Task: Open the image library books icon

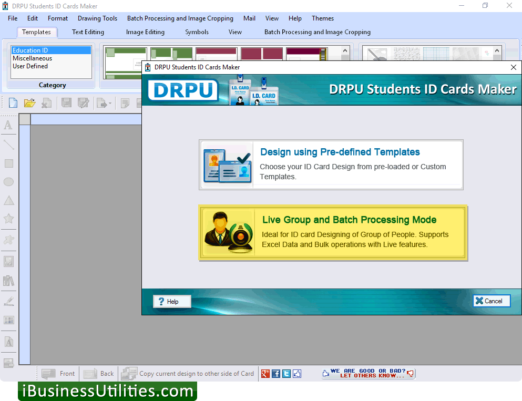Action: pos(8,281)
